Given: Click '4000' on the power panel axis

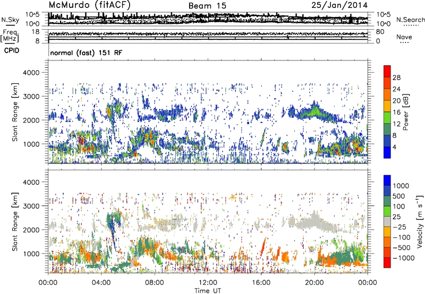Looking at the screenshot, I should coord(31,73).
